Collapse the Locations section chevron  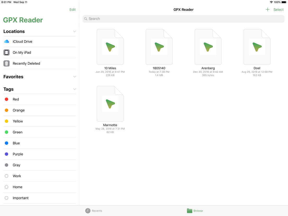click(x=75, y=31)
